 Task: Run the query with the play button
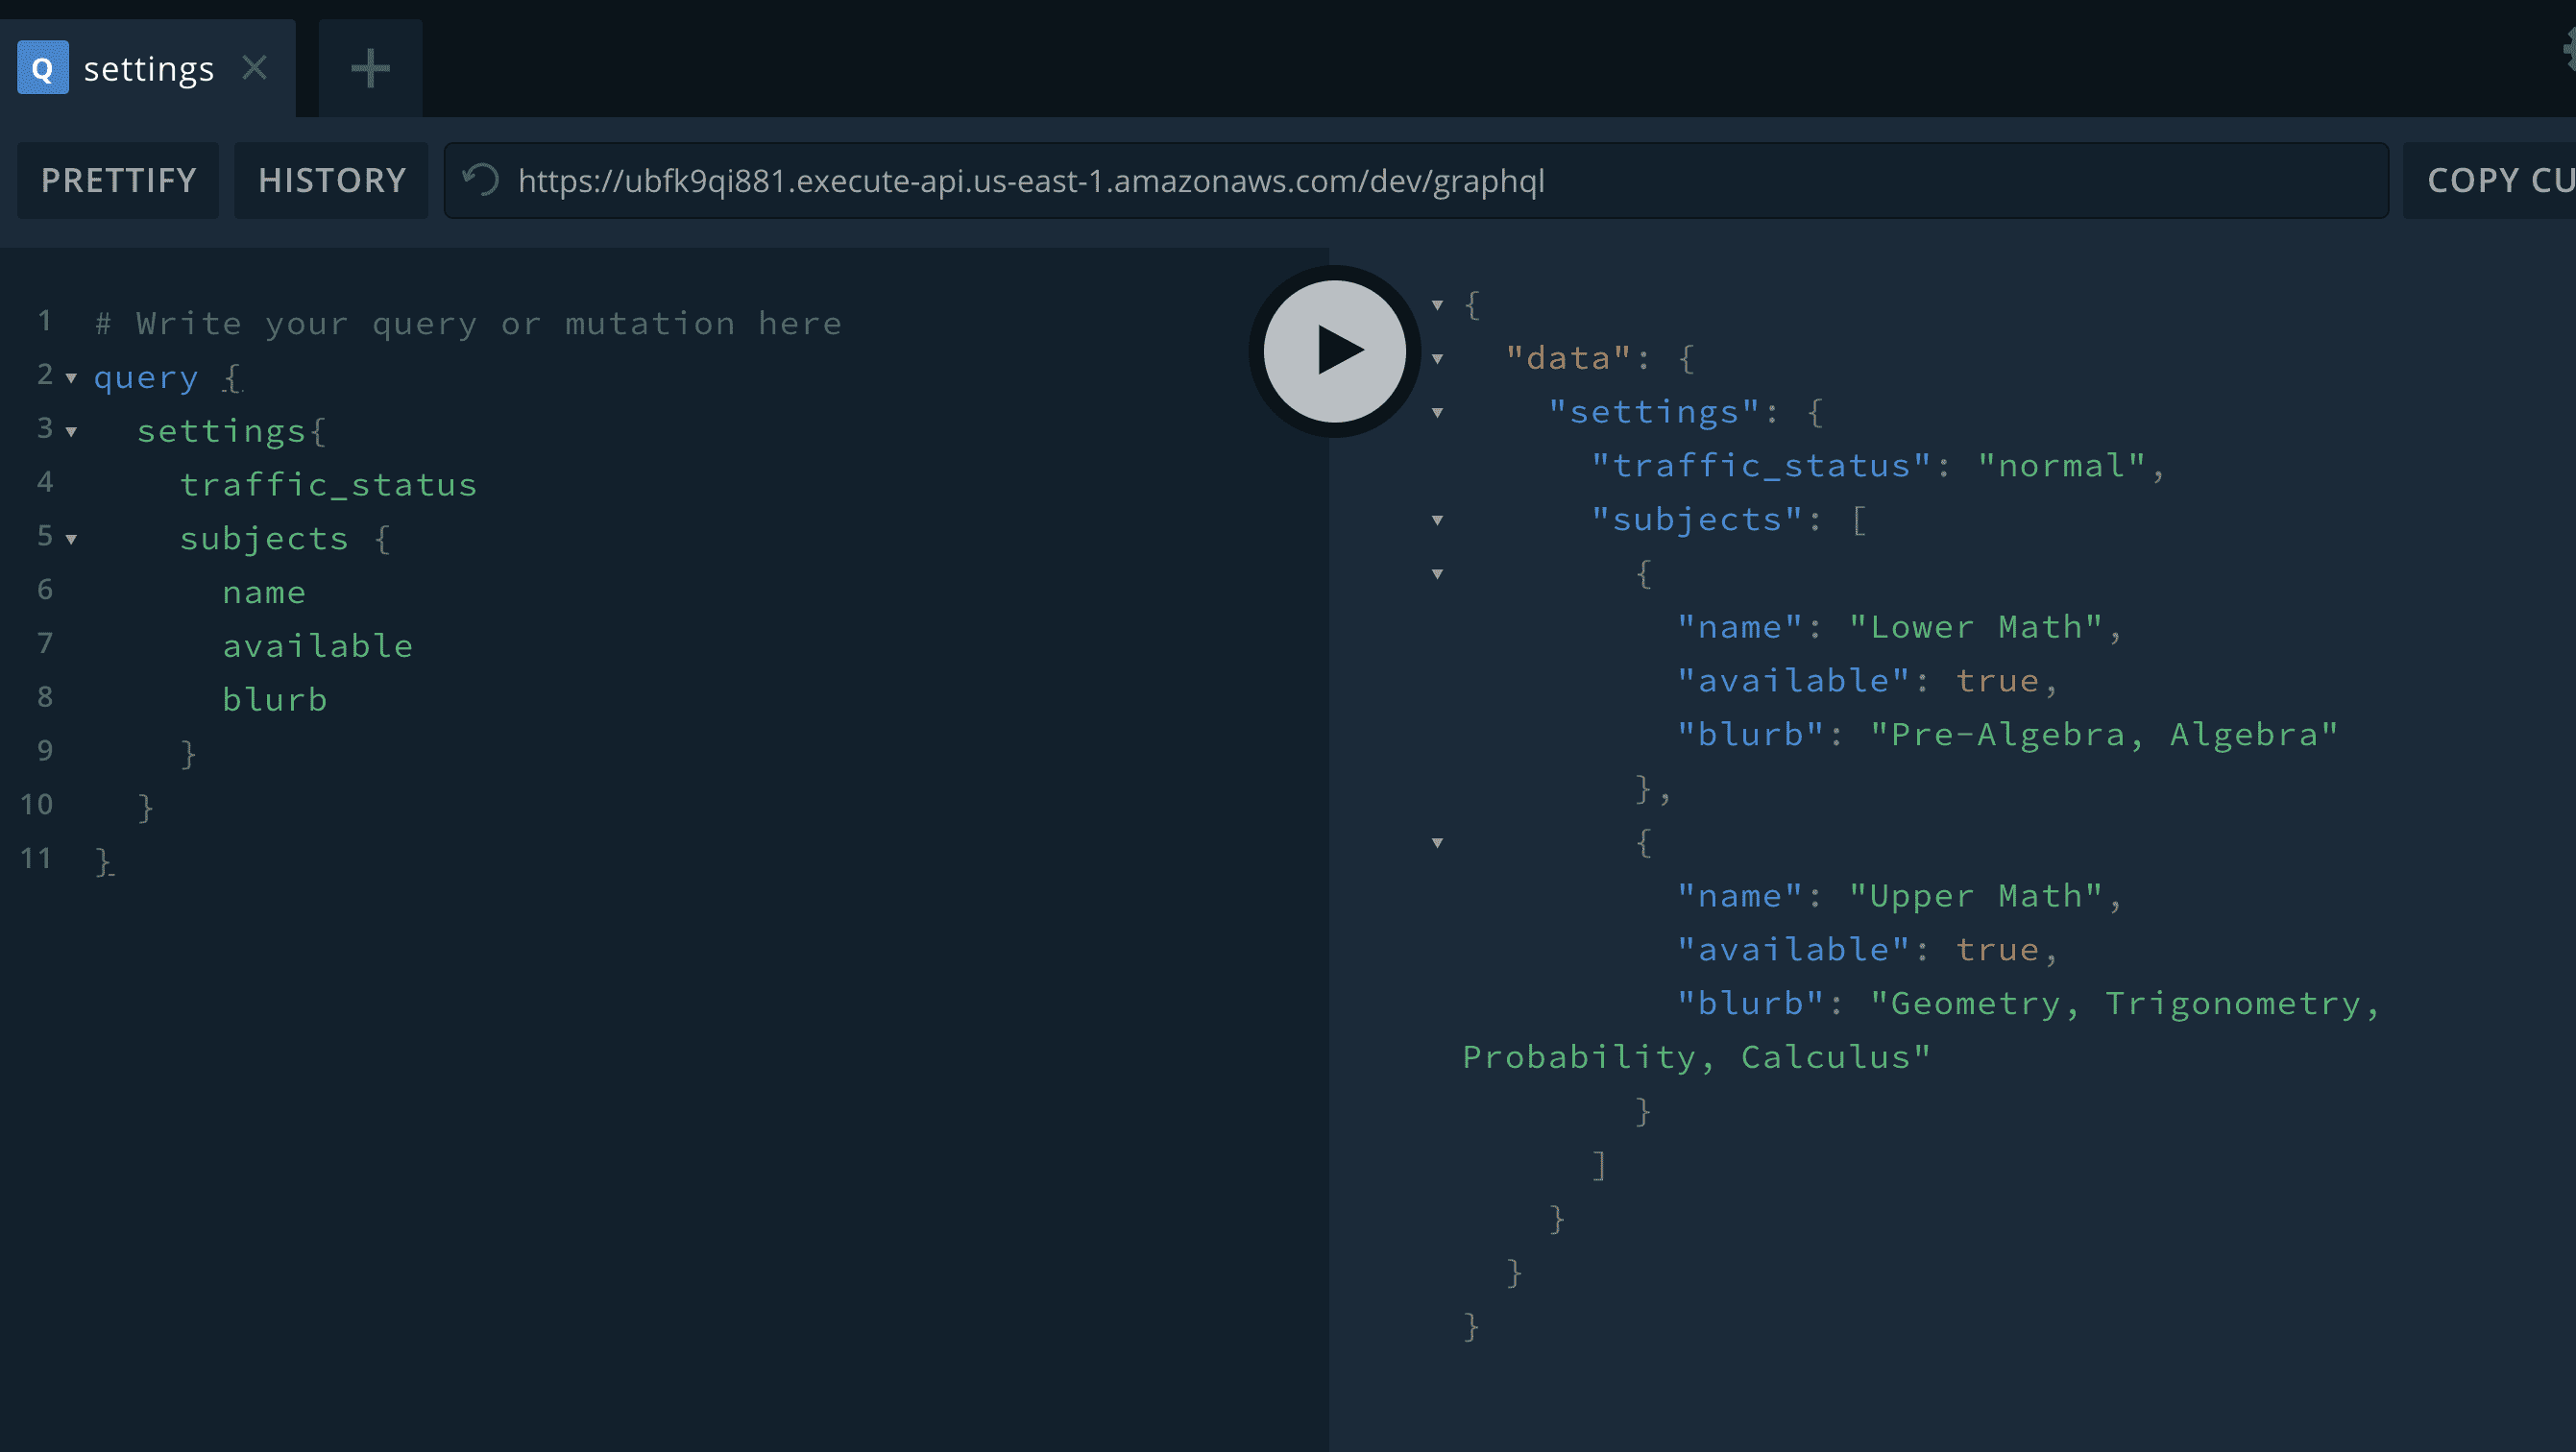click(1334, 351)
